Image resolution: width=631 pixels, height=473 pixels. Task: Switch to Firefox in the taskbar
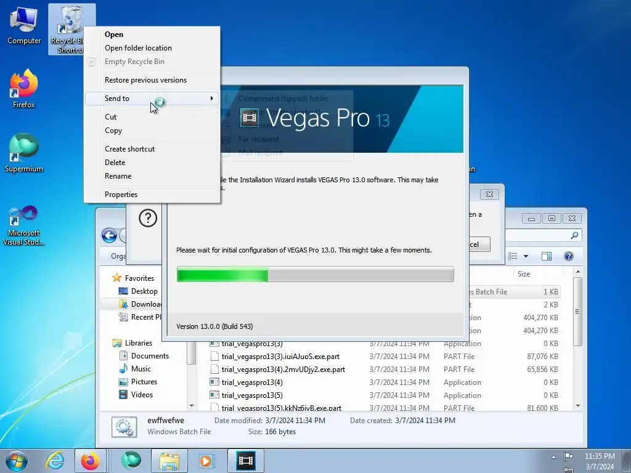(91, 461)
